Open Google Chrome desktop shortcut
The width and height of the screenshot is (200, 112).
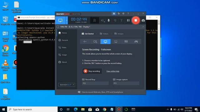tap(5, 50)
